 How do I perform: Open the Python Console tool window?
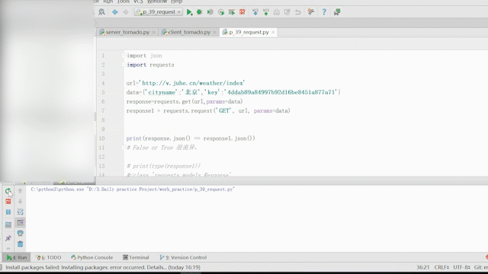point(91,257)
